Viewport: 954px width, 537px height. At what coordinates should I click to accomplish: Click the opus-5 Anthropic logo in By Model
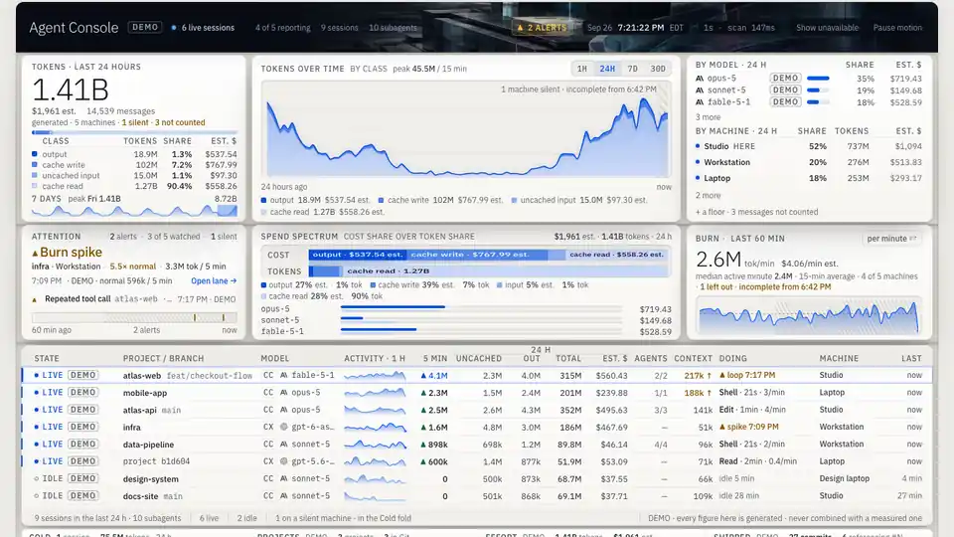(x=700, y=78)
